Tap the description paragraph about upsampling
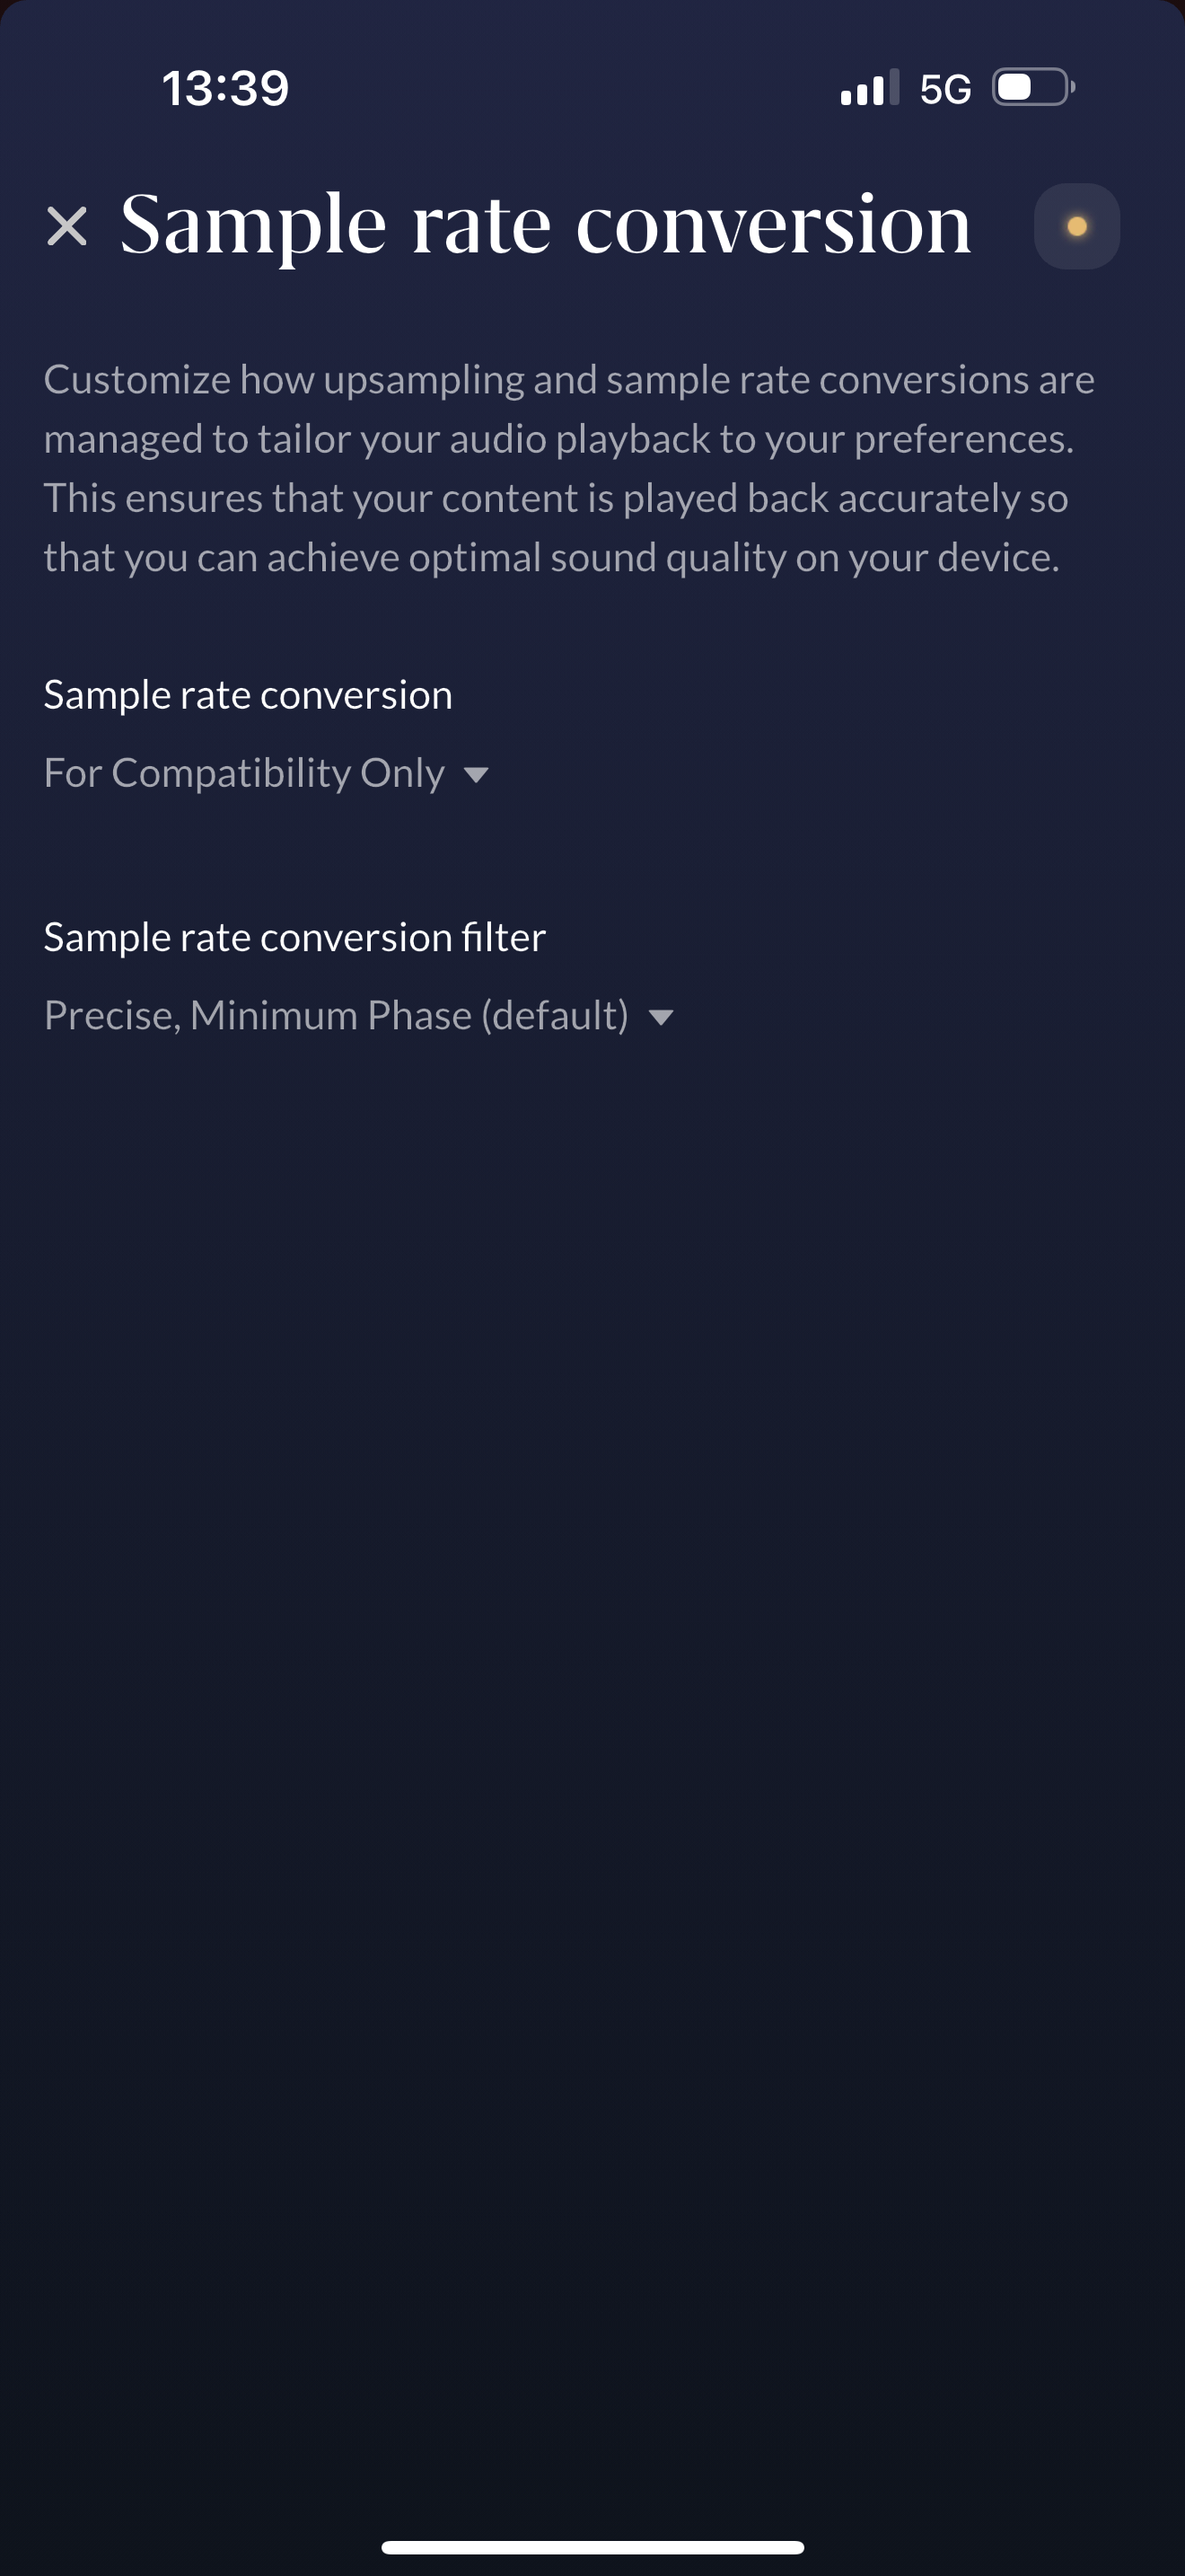 coord(569,468)
